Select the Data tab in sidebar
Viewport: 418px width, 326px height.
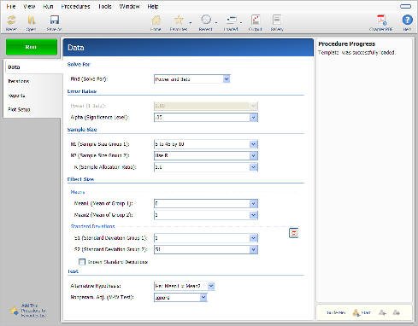tap(32, 67)
